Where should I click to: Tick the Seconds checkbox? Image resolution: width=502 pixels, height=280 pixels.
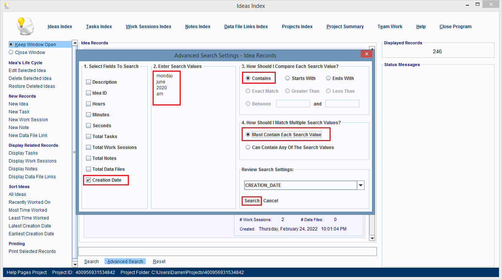pos(89,126)
